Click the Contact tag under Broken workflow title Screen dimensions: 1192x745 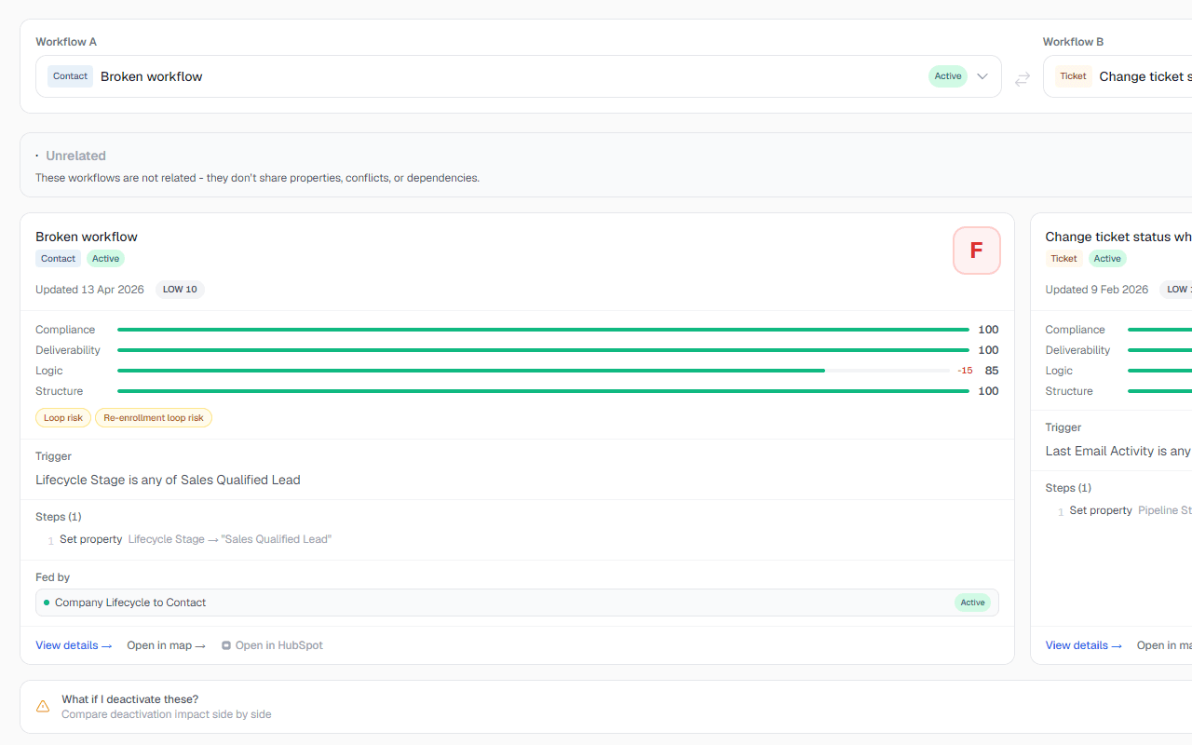(x=58, y=259)
